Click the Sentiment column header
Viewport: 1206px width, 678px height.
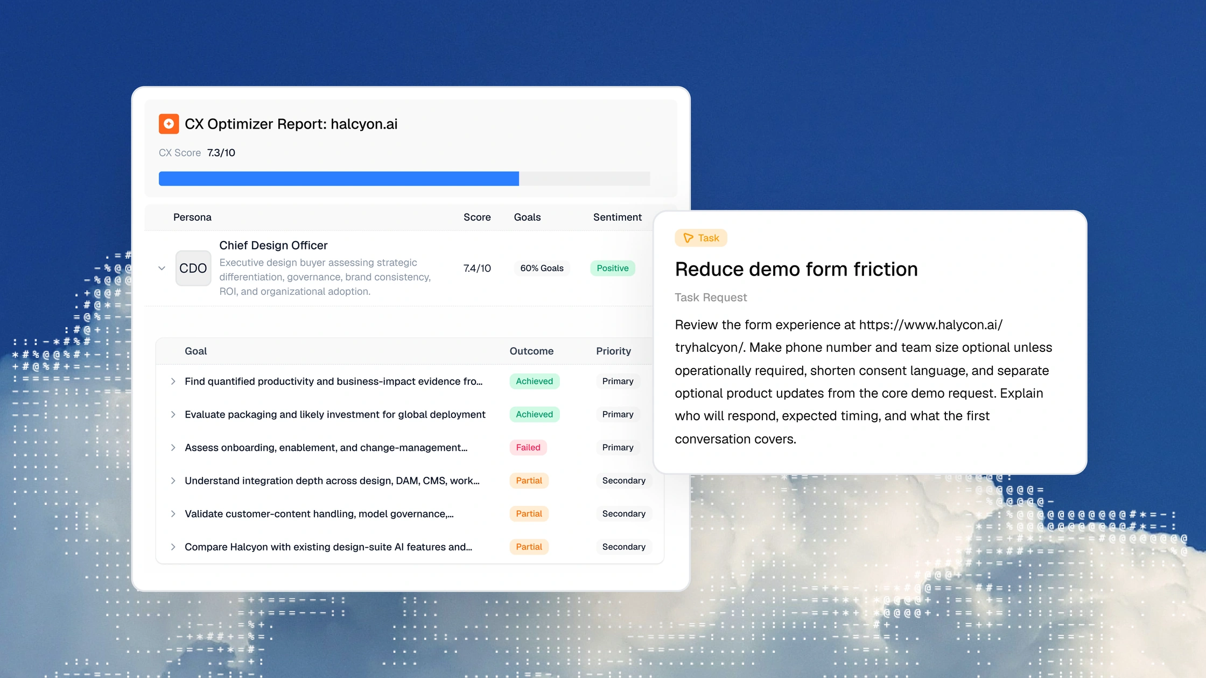coord(618,217)
